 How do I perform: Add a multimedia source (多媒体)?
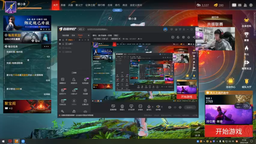click(x=140, y=108)
